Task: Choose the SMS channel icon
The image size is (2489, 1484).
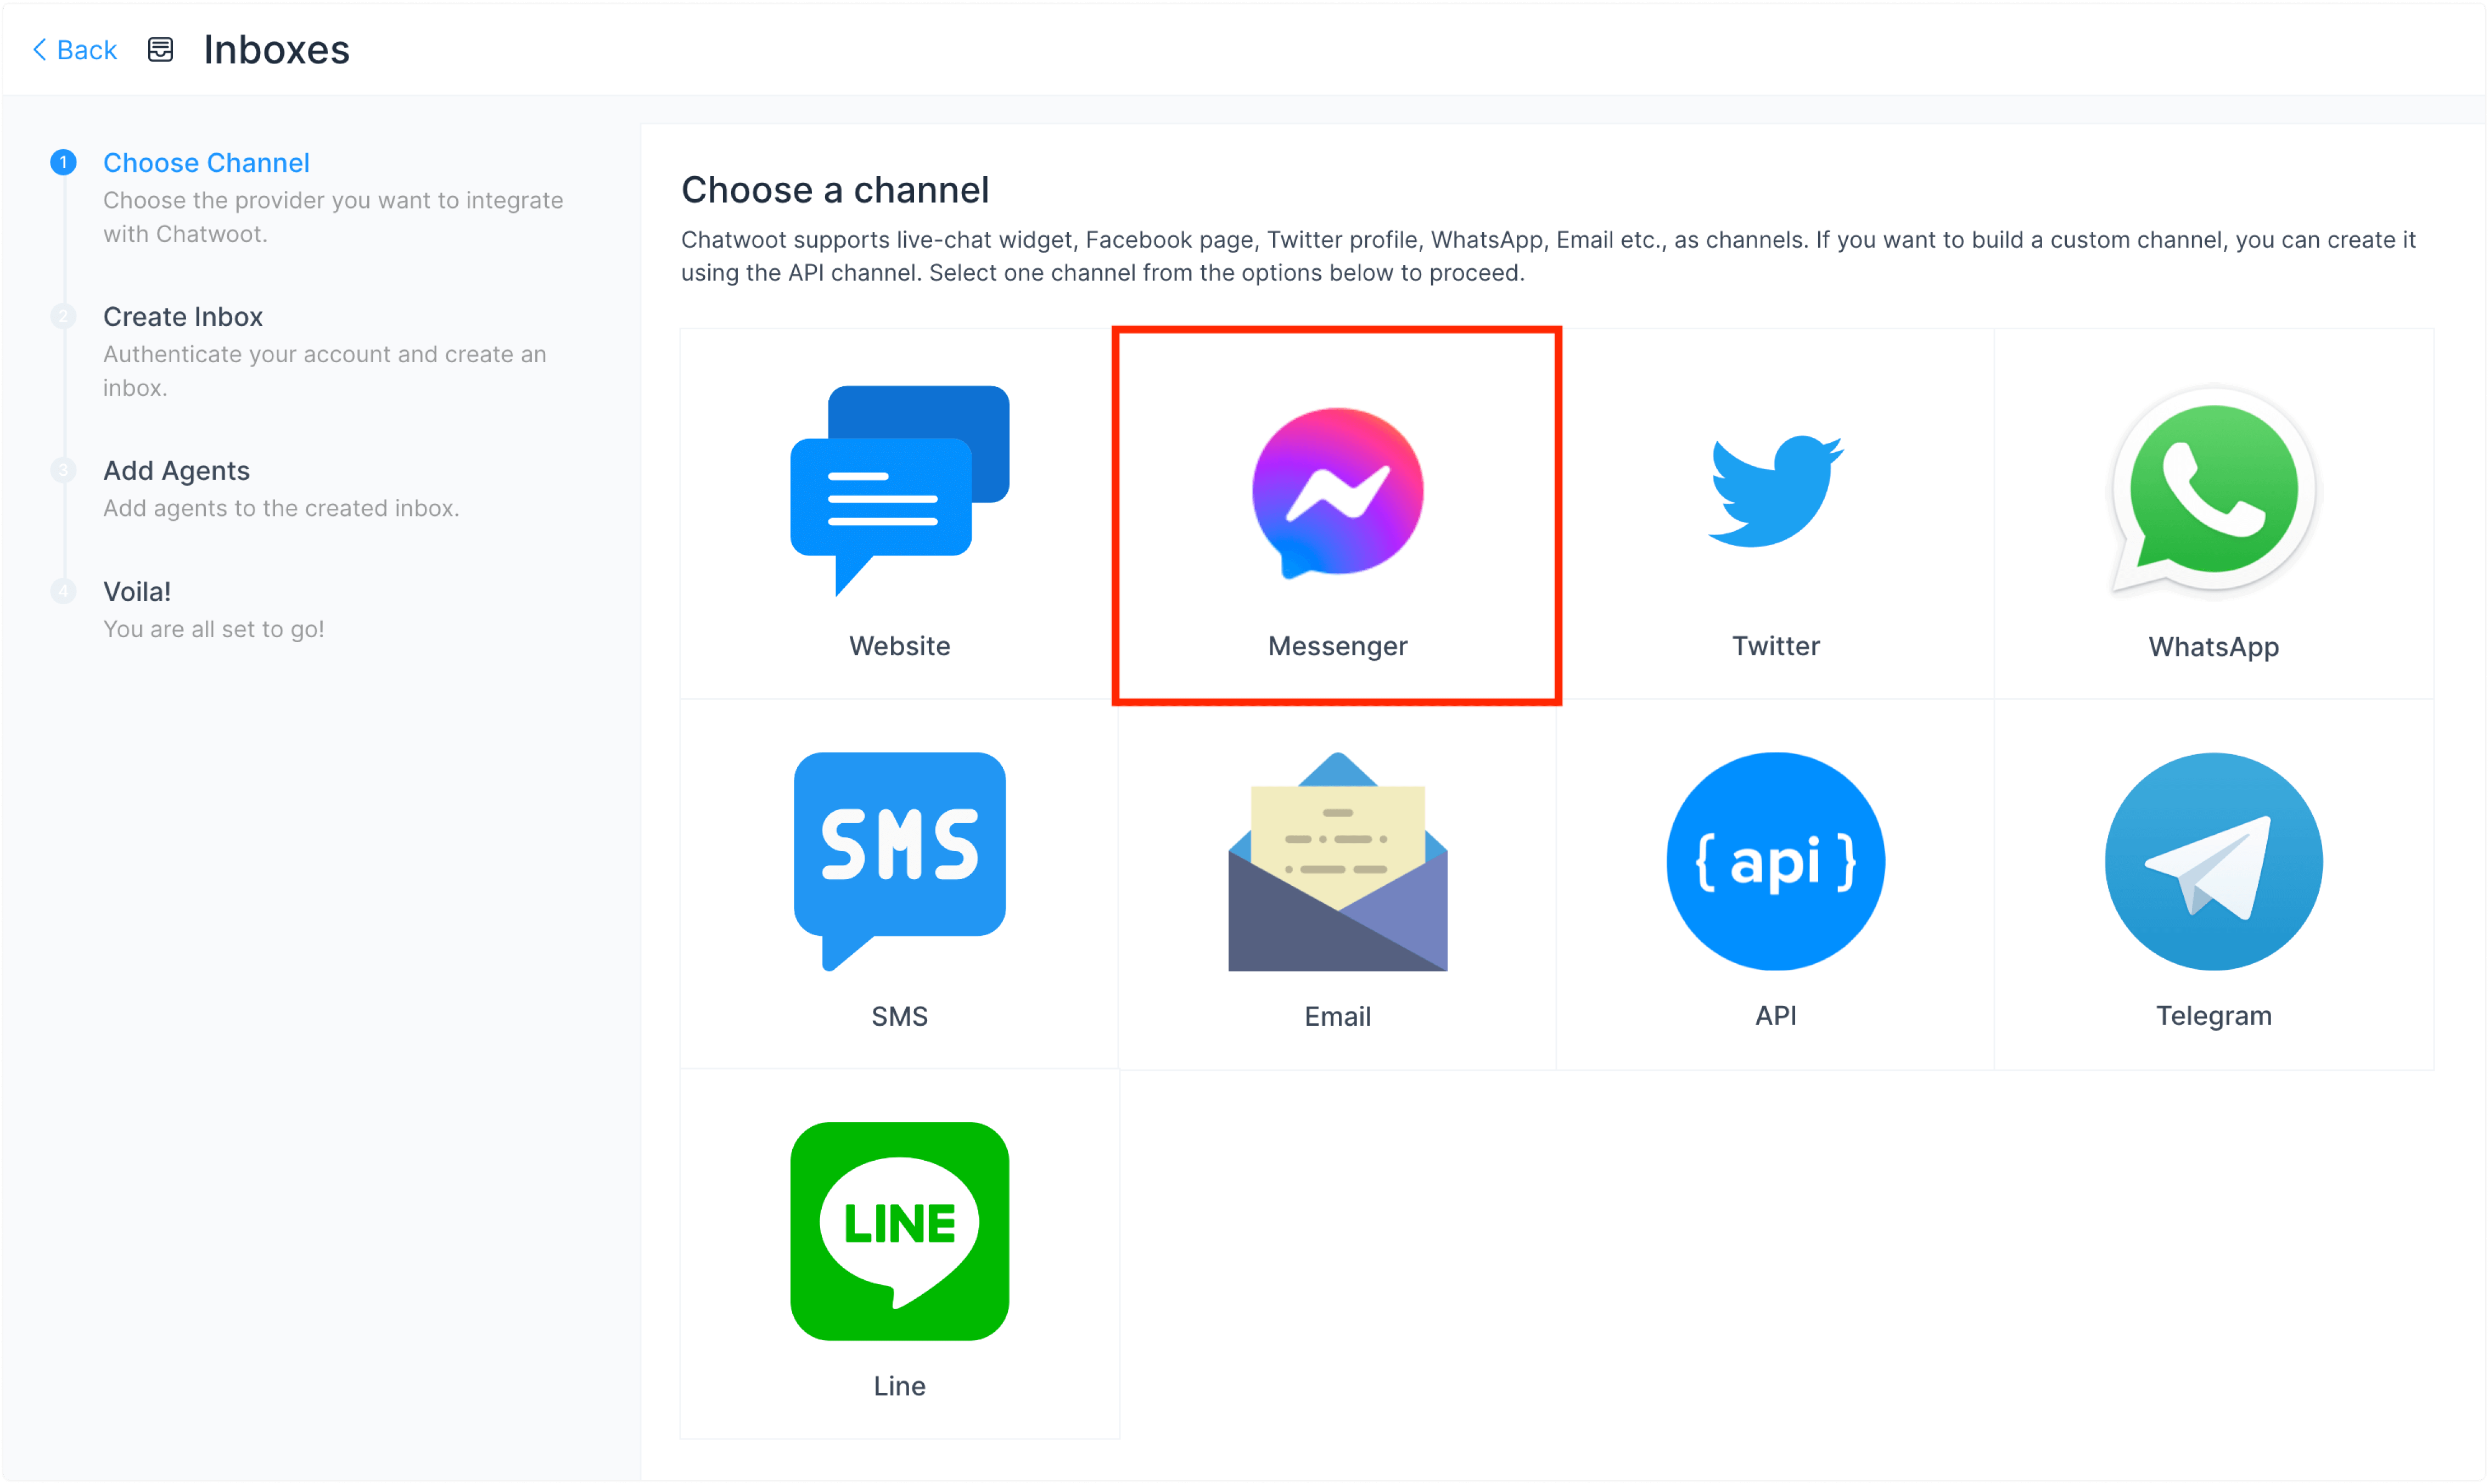Action: (x=899, y=861)
